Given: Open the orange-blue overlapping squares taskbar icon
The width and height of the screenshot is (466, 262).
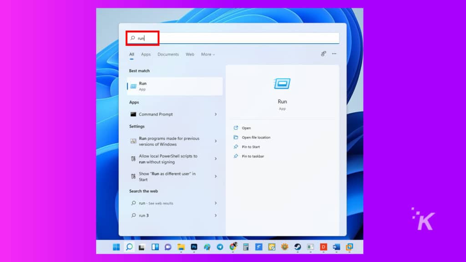Looking at the screenshot, I should click(349, 247).
